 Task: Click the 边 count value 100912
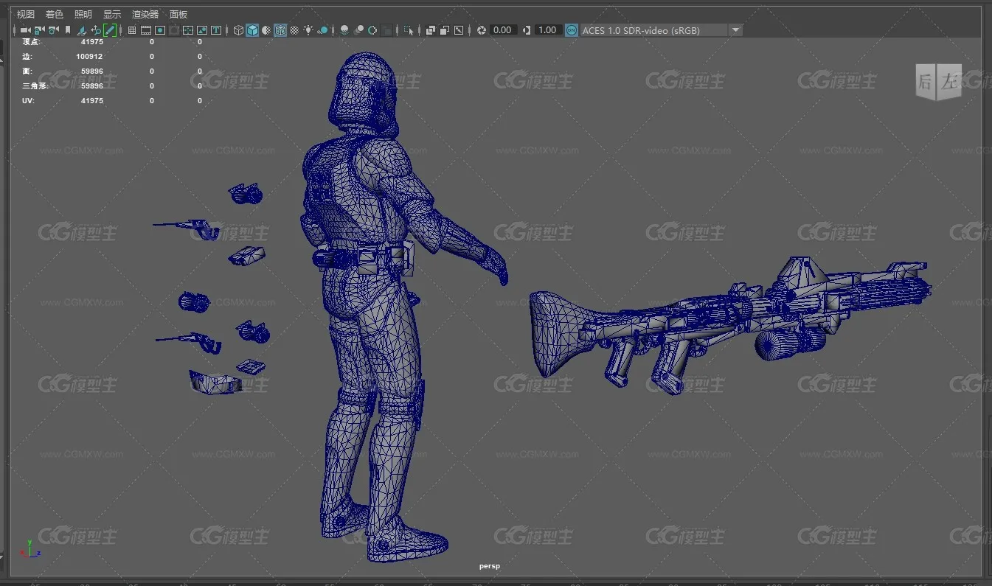tap(89, 57)
